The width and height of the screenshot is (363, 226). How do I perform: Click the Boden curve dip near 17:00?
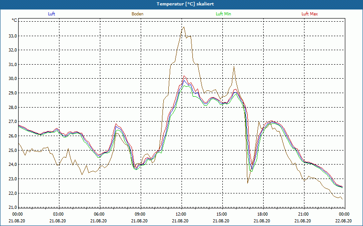(x=247, y=183)
